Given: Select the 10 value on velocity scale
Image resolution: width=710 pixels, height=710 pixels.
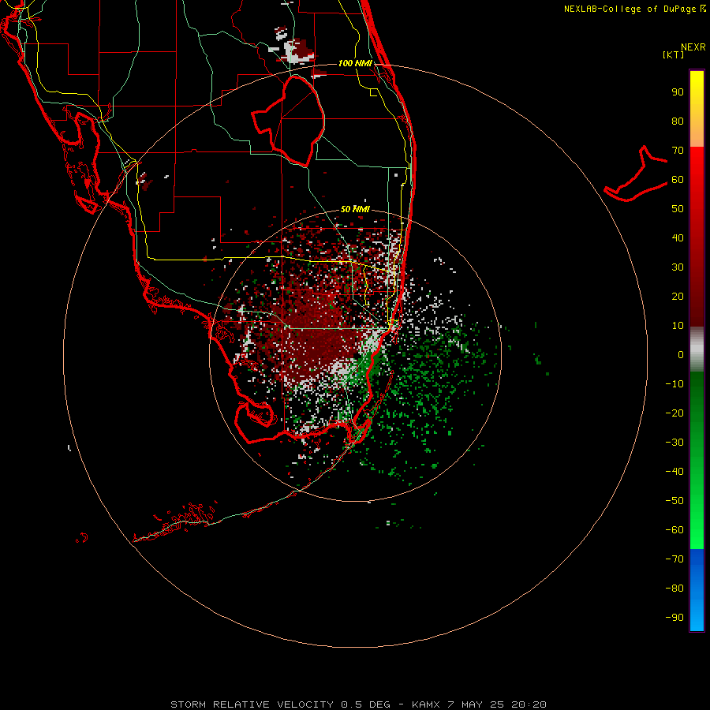Looking at the screenshot, I should pos(678,326).
